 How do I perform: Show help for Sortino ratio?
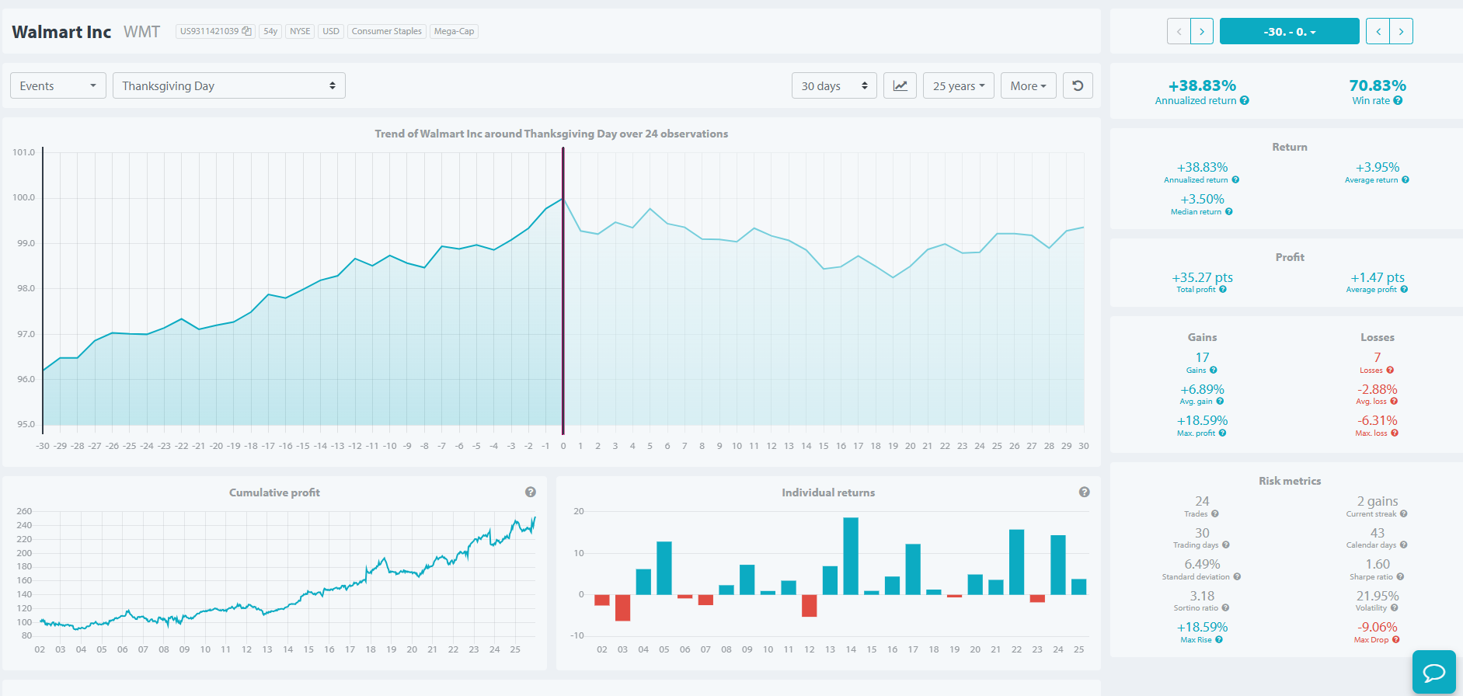click(x=1225, y=608)
